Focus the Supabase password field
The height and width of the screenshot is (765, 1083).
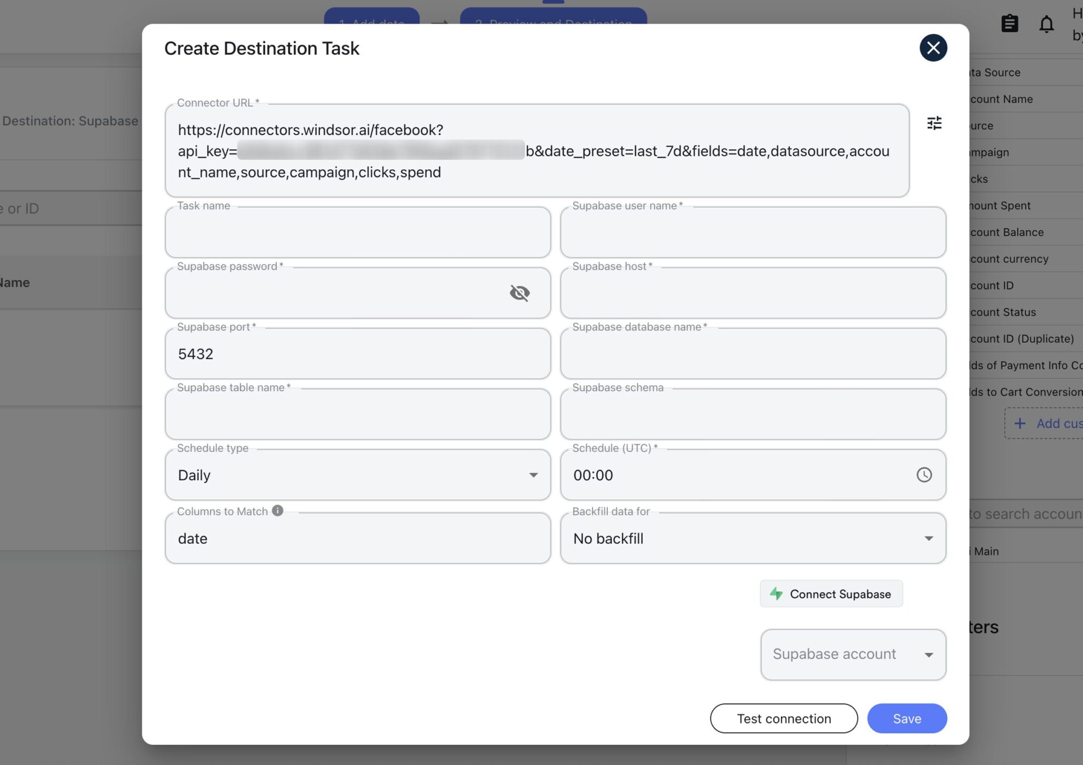(x=358, y=293)
